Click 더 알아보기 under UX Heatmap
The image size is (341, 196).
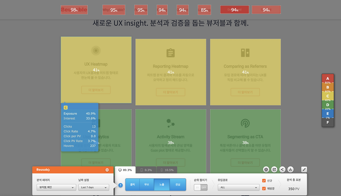(96, 90)
